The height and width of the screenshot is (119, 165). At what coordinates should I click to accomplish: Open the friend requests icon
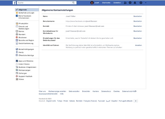[125, 3]
